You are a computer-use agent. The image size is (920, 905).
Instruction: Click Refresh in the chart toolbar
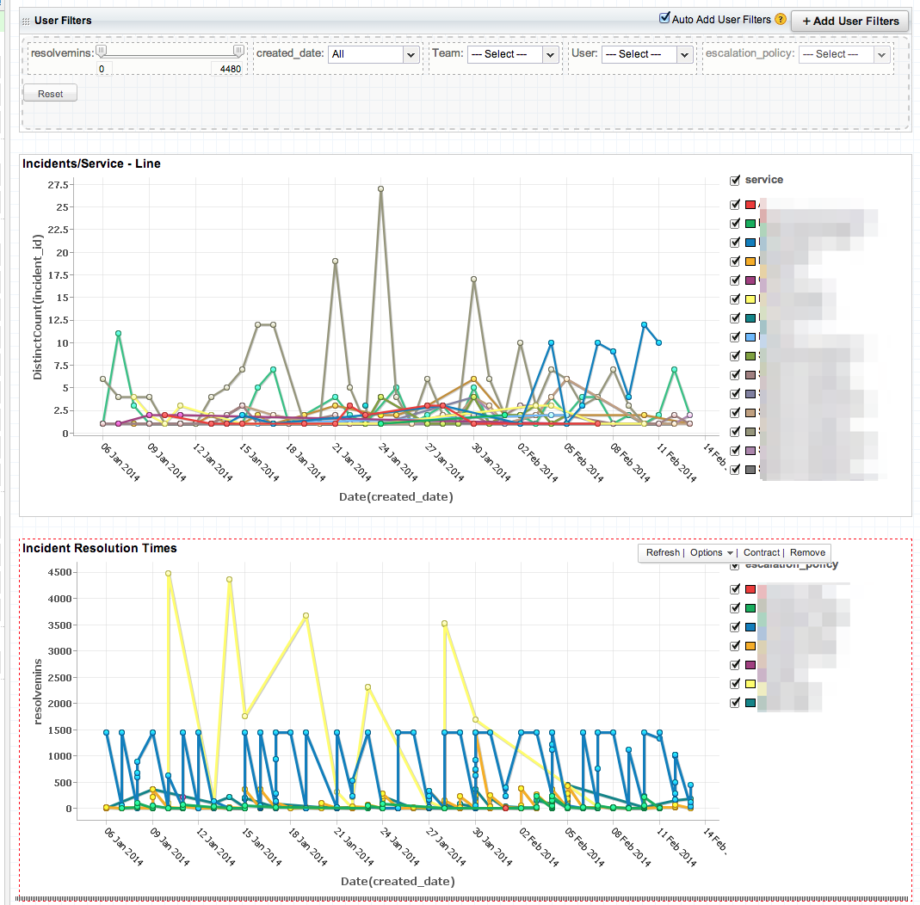[663, 553]
